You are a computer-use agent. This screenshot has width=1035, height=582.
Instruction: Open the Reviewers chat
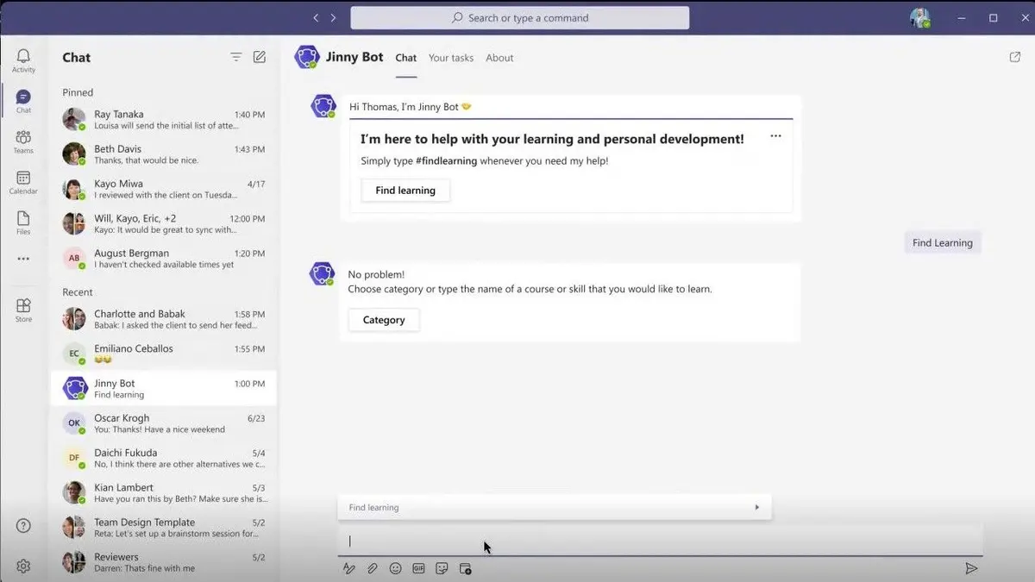[x=164, y=562]
